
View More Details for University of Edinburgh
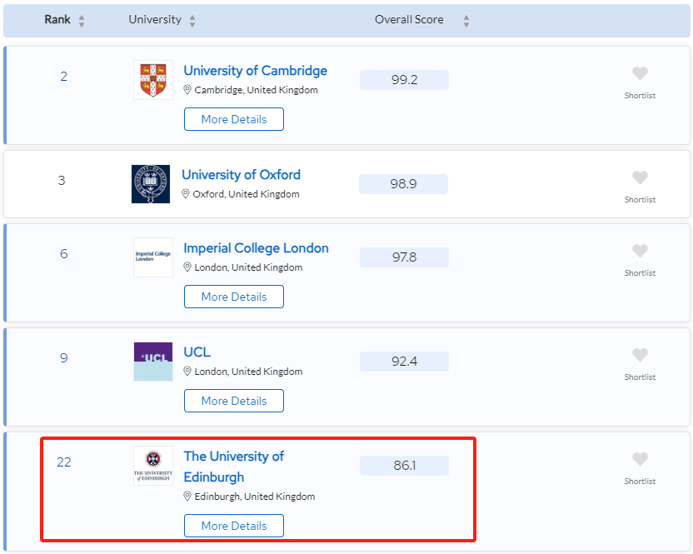coord(234,526)
